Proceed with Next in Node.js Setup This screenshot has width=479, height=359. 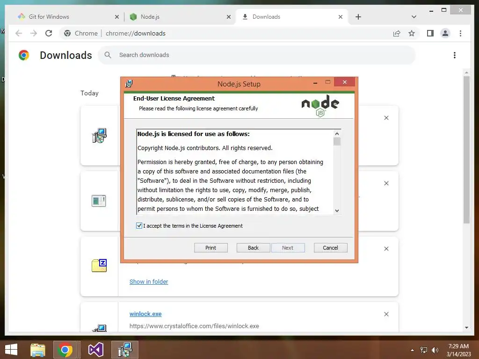(288, 248)
